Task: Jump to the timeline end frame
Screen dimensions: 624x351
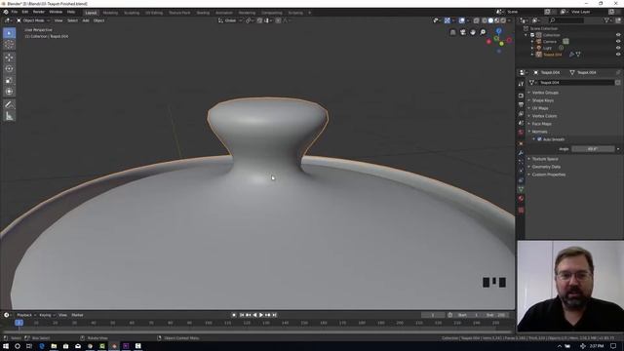Action: [x=275, y=315]
